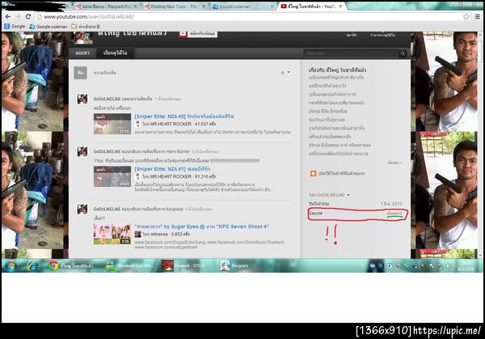
Task: Open the Chrome menu icon
Action: click(478, 17)
